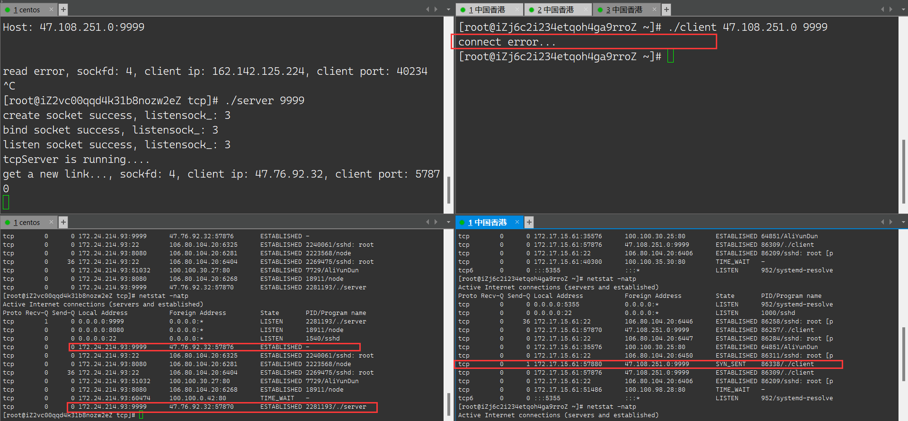Screen dimensions: 908x421
Task: Close the '1 中国香港' tab in top-right pane
Action: [517, 9]
